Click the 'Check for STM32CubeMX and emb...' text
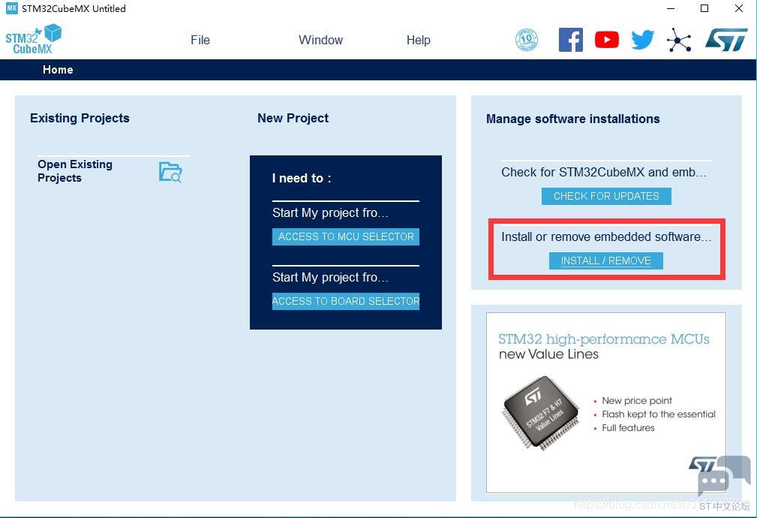Viewport: 757px width, 518px height. 603,172
